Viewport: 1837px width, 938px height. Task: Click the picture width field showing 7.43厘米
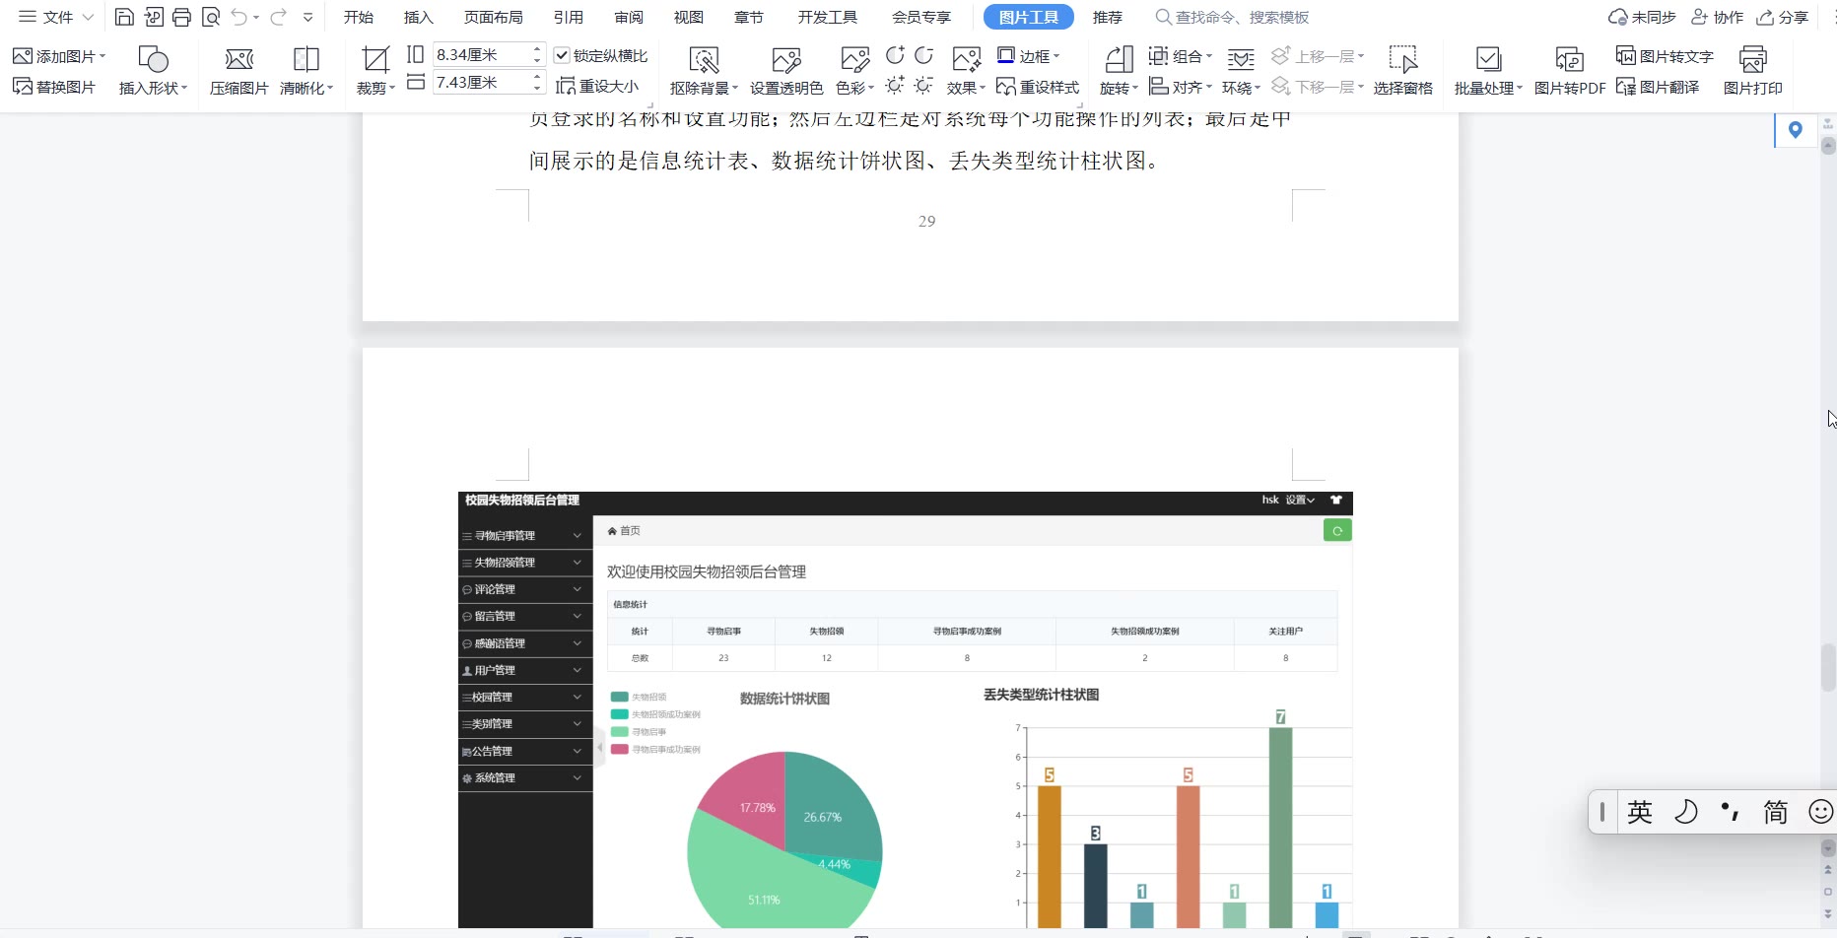pos(481,82)
